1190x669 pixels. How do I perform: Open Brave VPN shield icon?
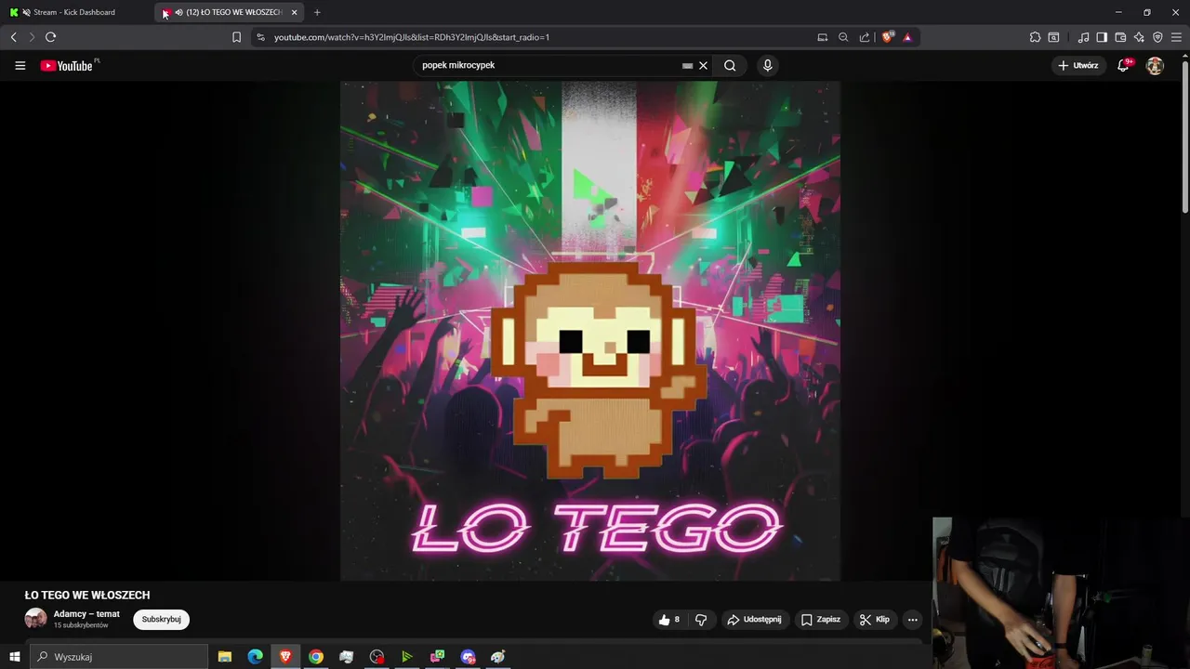coord(1157,37)
